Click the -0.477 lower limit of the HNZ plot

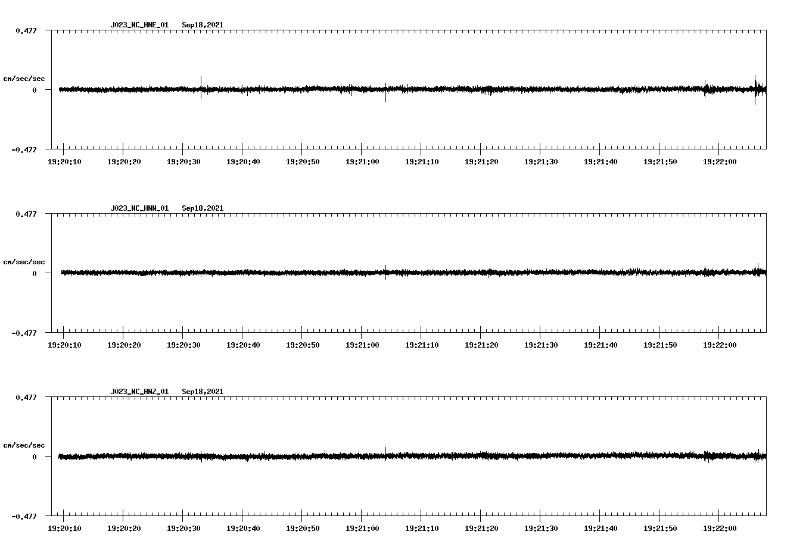pos(24,516)
